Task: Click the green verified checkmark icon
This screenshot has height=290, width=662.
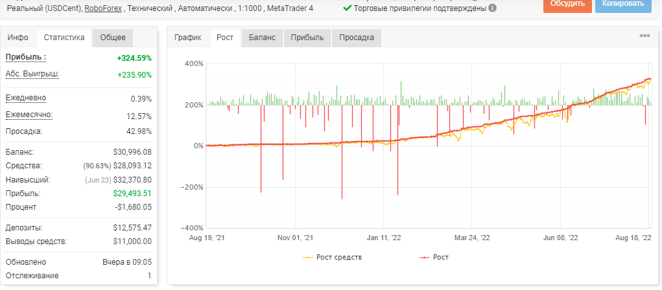Action: (348, 8)
